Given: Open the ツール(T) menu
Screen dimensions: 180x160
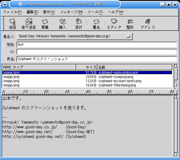Looking at the screenshot, I should 95,12.
